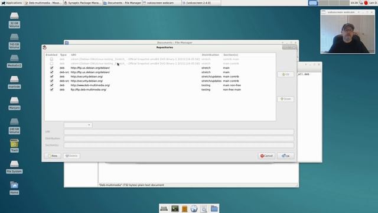Screen dimensions: 378x213
Task: Toggle the second disabled cdrom repository checkbox
Action: click(51, 63)
